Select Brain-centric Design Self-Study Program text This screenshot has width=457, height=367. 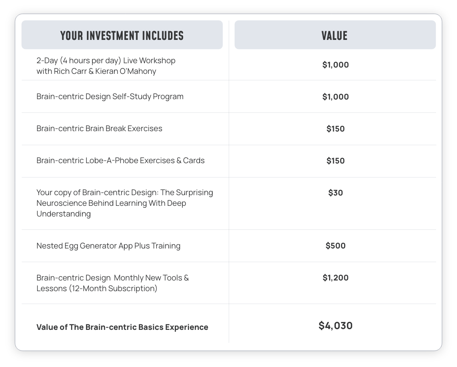click(110, 96)
